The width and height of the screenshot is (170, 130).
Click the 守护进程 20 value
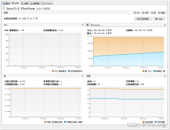coord(137,81)
